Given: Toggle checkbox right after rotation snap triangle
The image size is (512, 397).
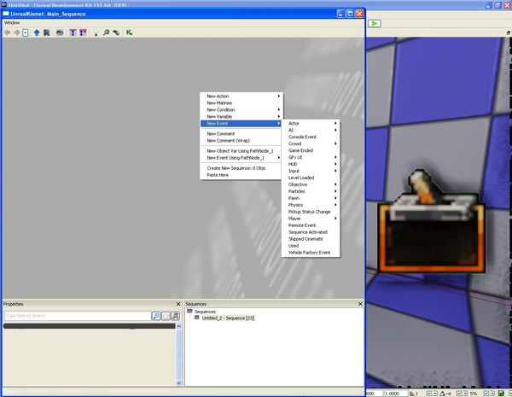Looking at the screenshot, I should (459, 394).
